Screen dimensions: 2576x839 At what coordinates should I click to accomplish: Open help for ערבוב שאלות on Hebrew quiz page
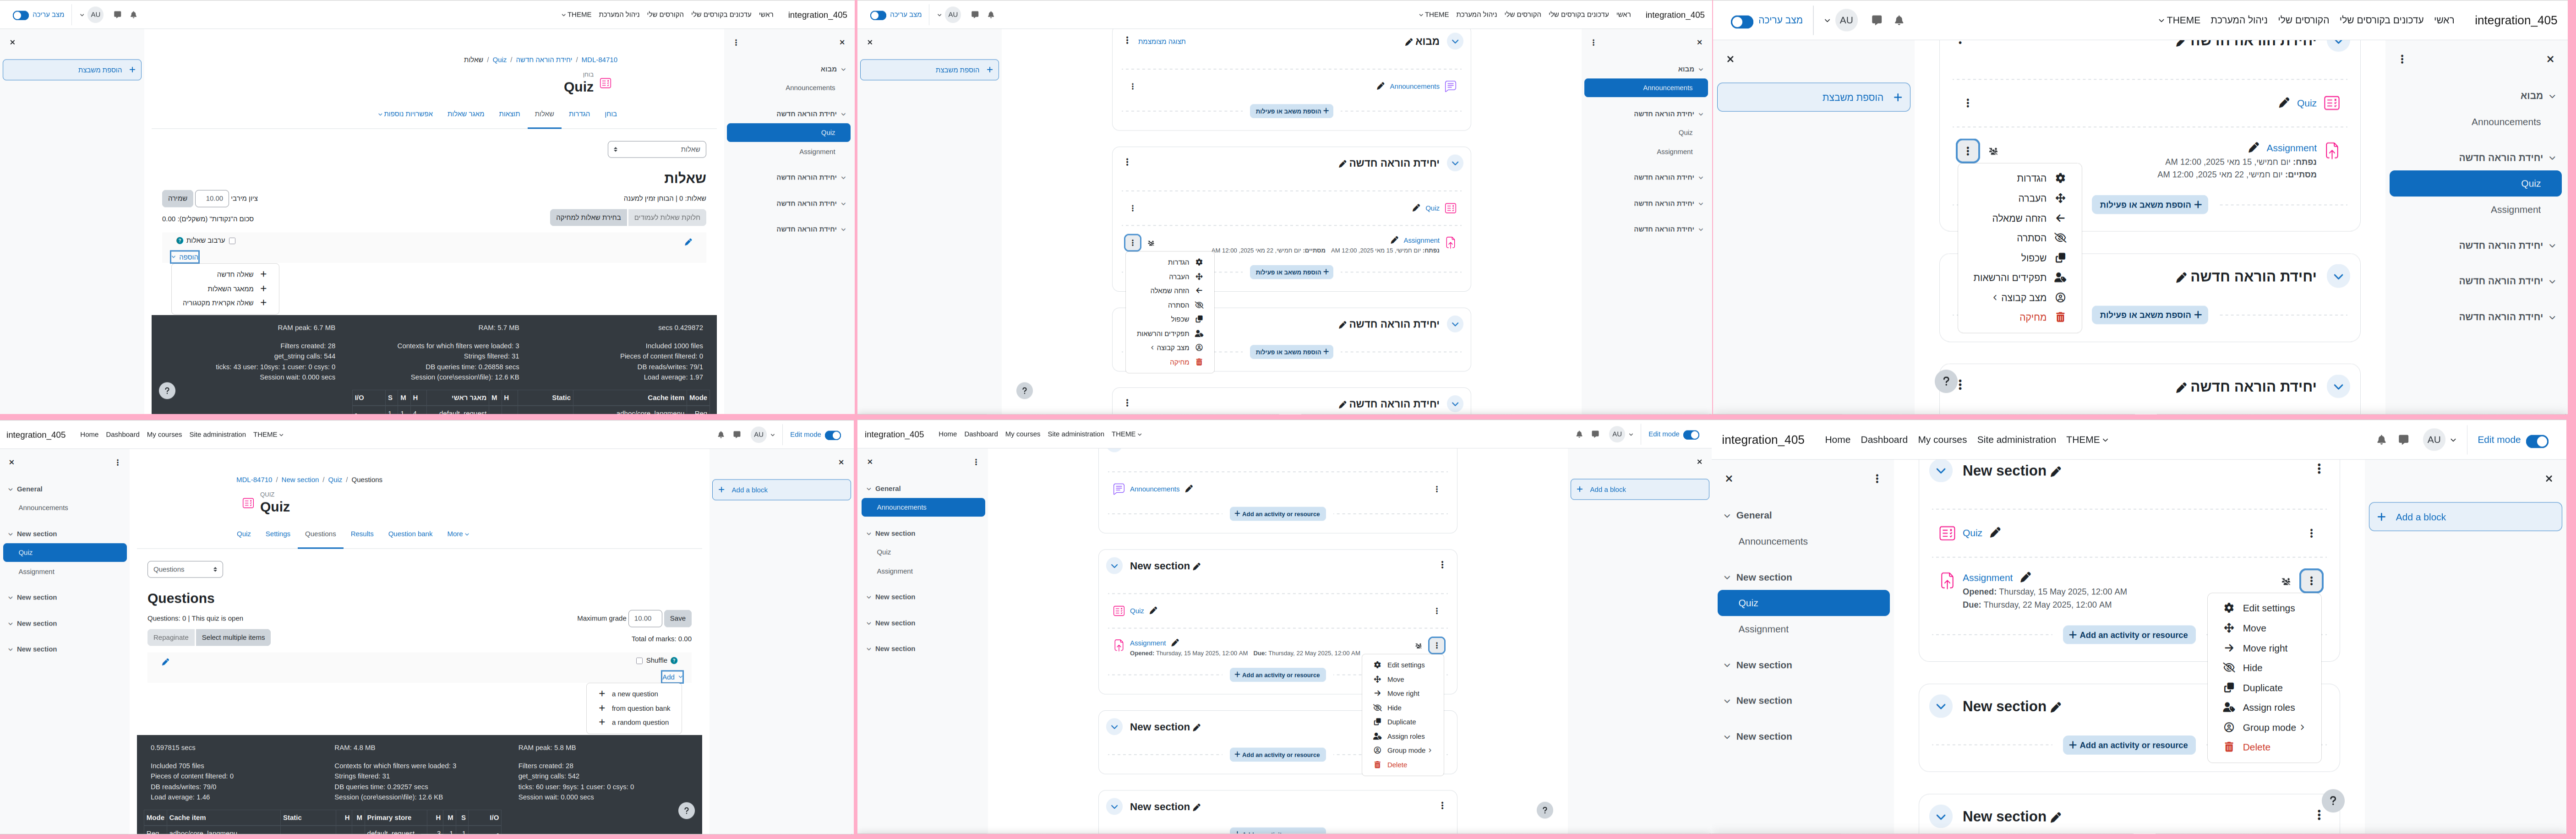pos(180,240)
